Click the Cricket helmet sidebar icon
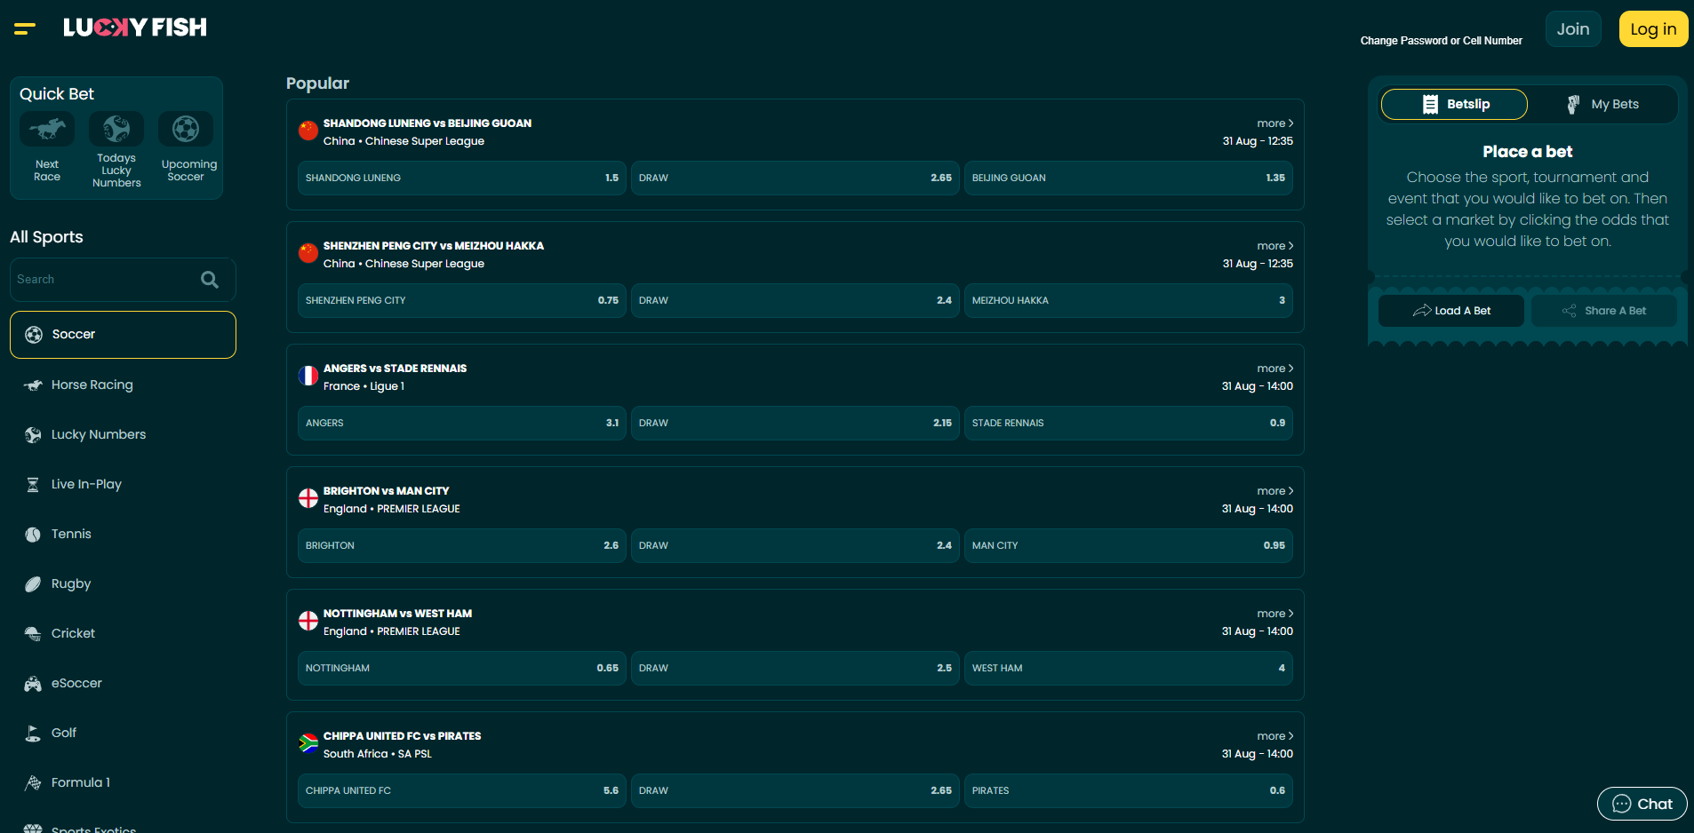The width and height of the screenshot is (1694, 833). [33, 634]
